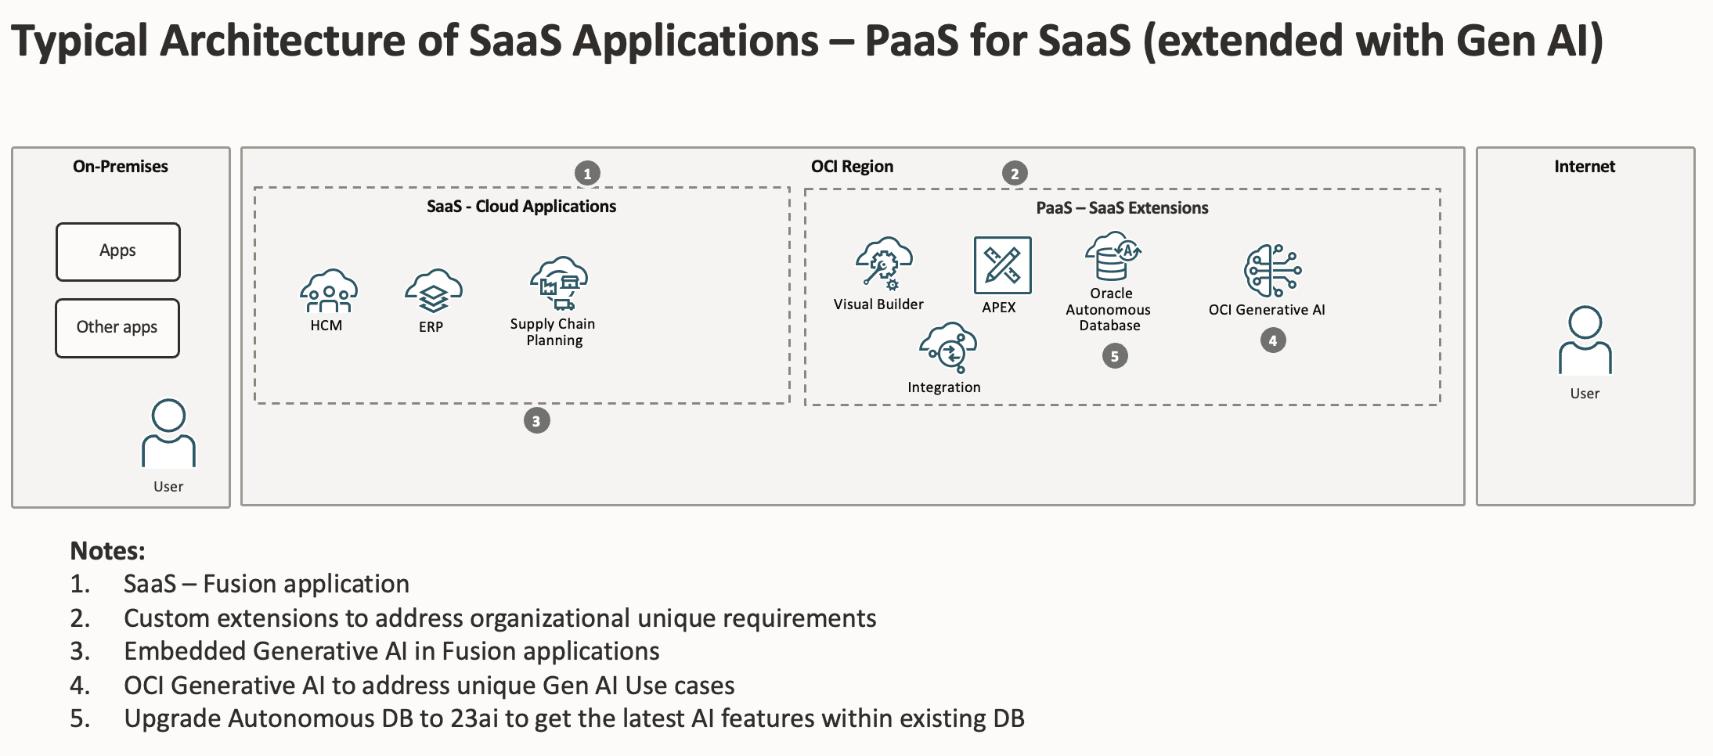The width and height of the screenshot is (1713, 756).
Task: Select the Supply Chain Planning icon
Action: [x=559, y=283]
